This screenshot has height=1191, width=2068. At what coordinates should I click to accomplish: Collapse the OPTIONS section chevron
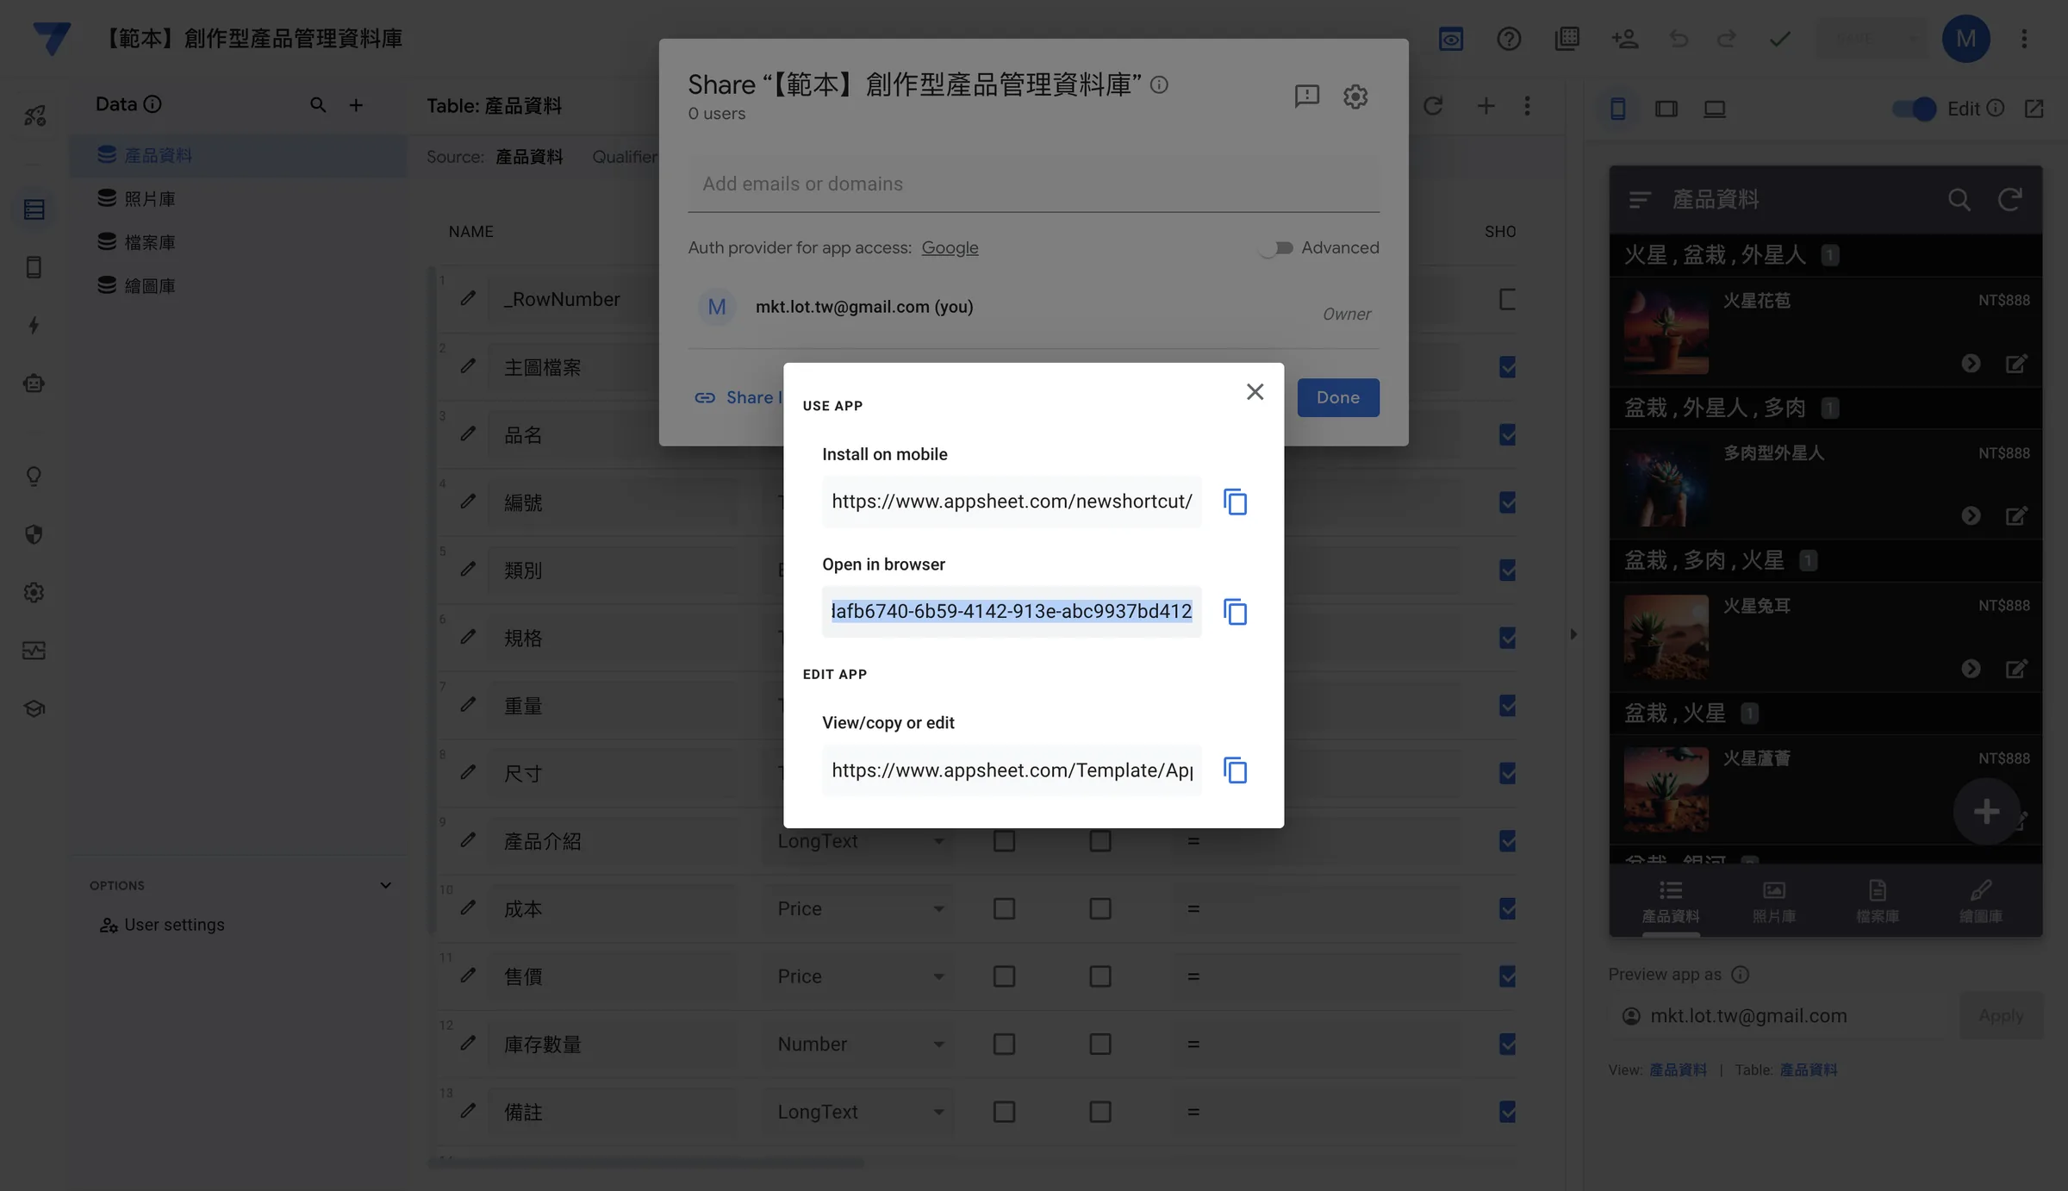[x=385, y=885]
